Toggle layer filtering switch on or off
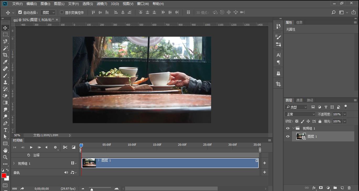359x191 pixels. (346, 107)
